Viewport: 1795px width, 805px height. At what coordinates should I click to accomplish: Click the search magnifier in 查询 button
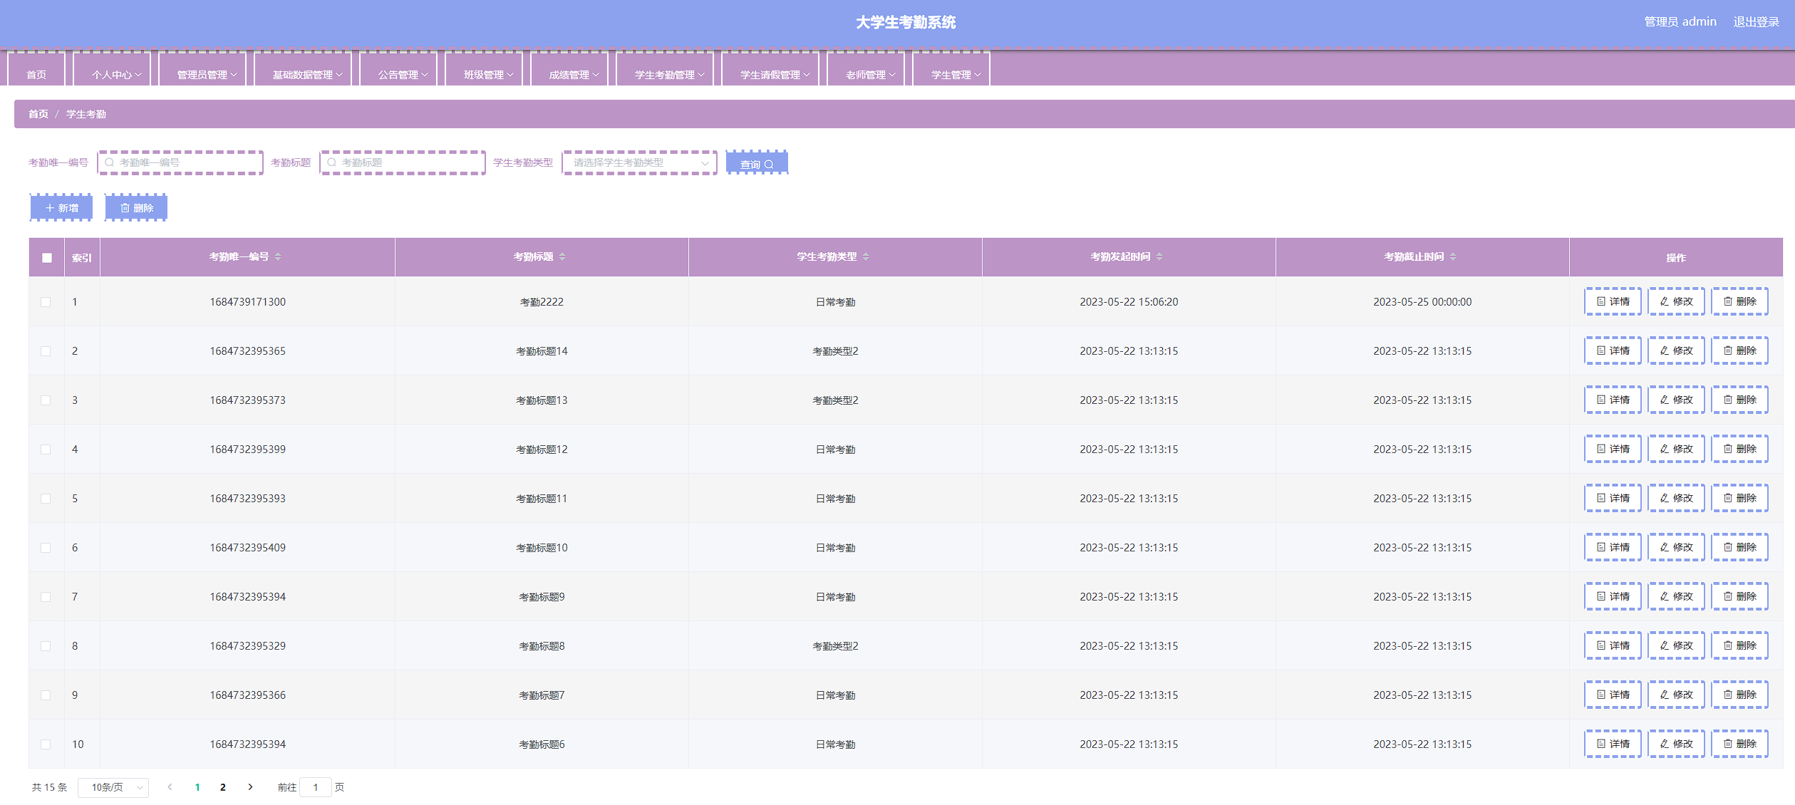769,164
